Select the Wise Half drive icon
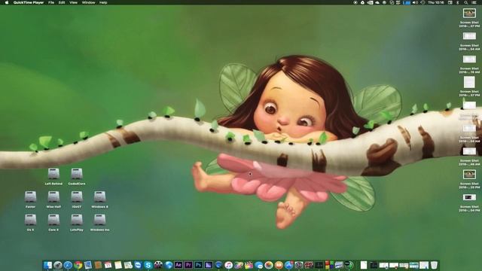The width and height of the screenshot is (482, 271). coord(53,197)
